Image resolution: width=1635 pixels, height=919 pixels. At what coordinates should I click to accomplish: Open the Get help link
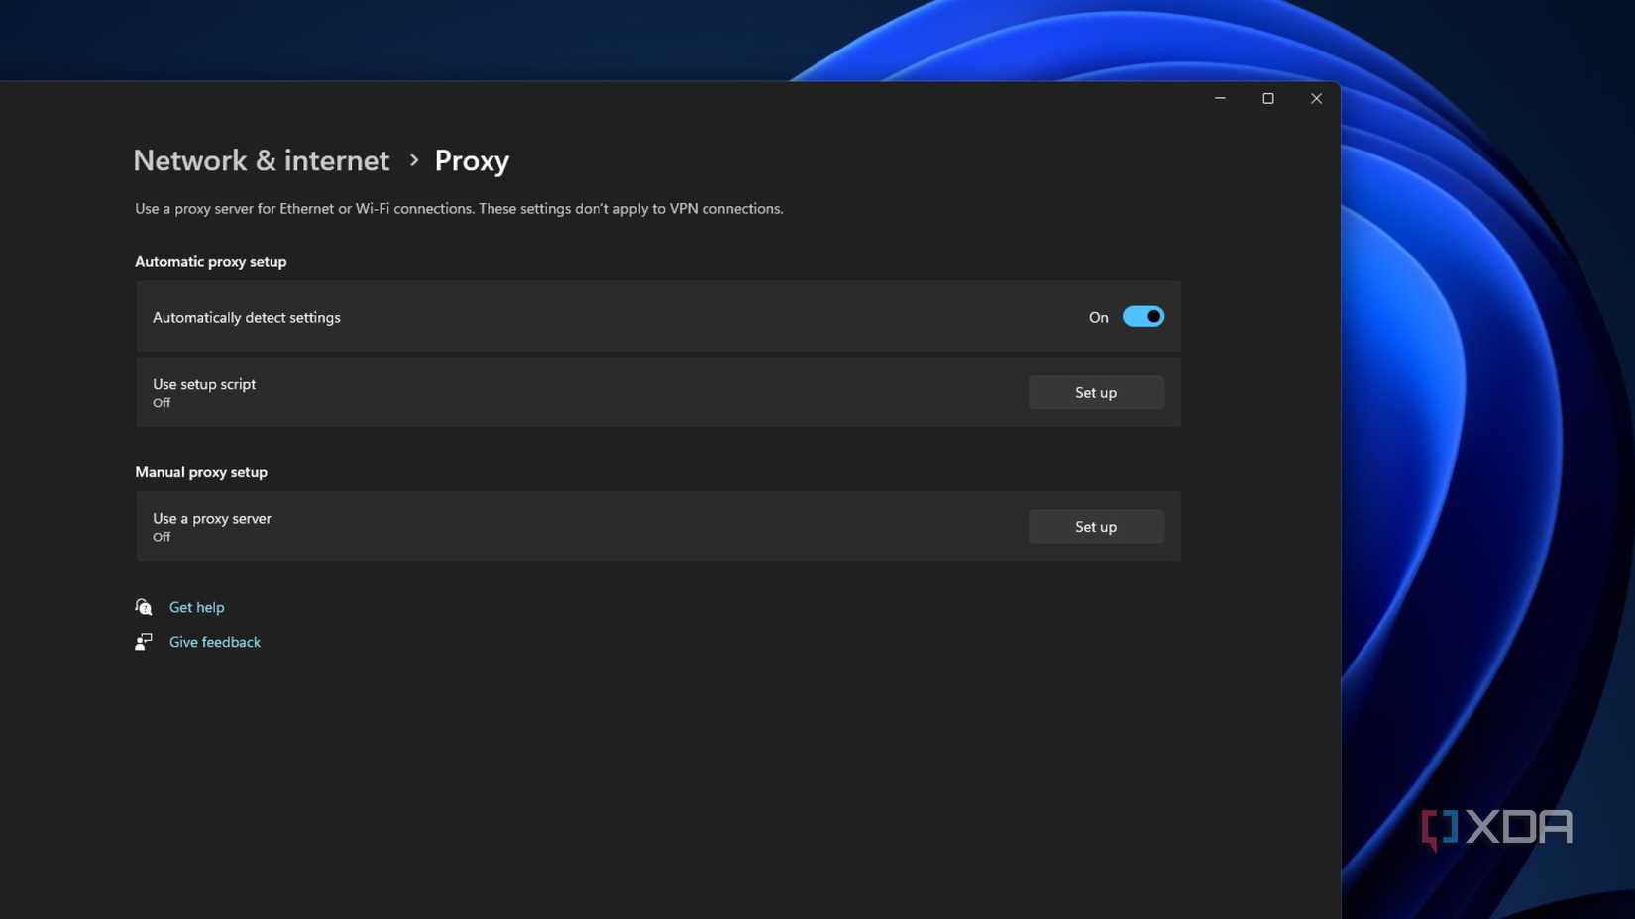(196, 606)
